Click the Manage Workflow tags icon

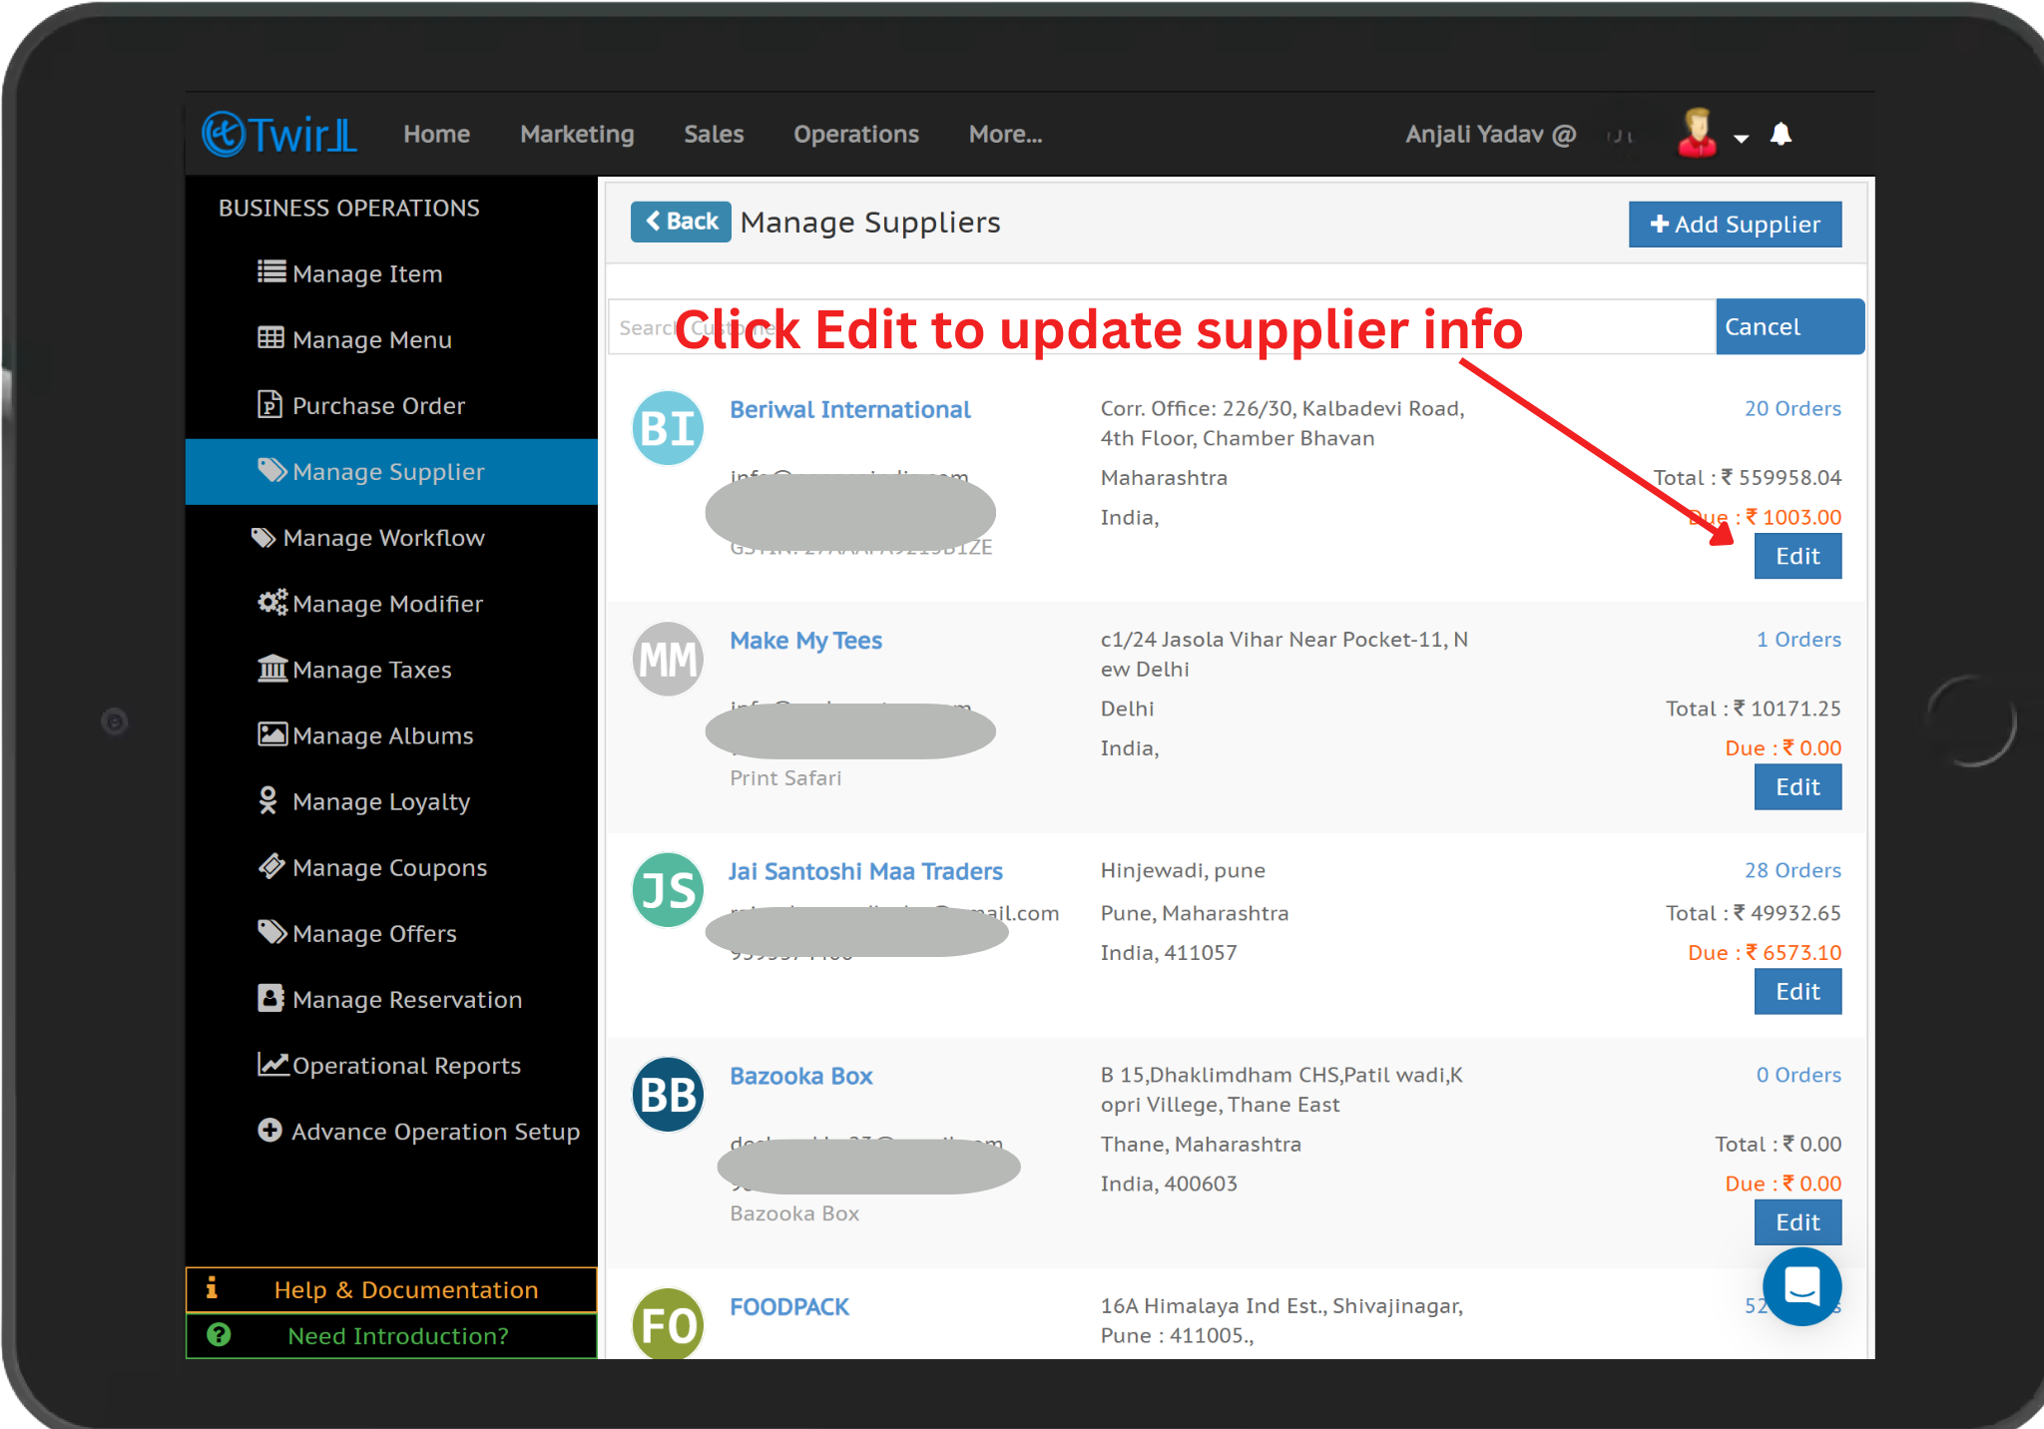(263, 537)
